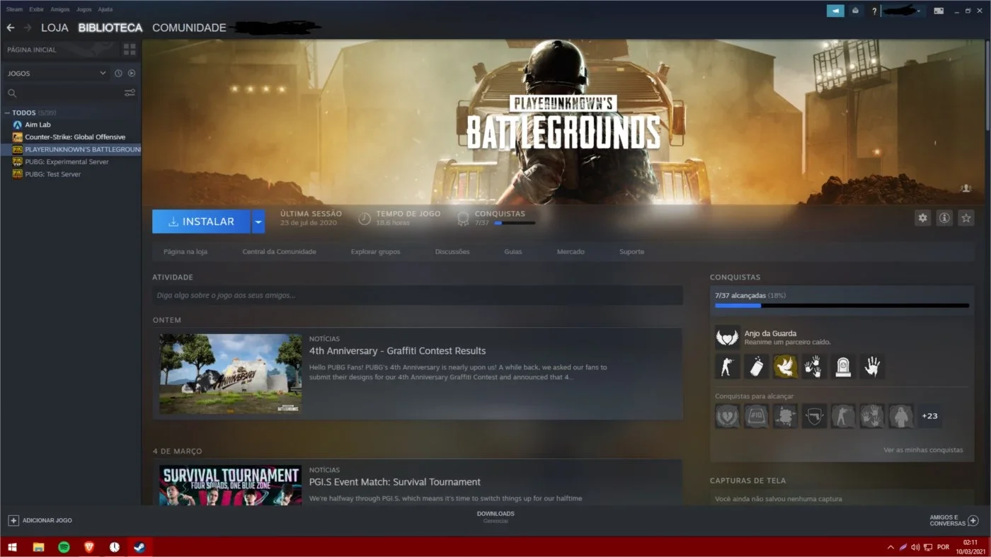
Task: Click the INSTALAR button
Action: (202, 222)
